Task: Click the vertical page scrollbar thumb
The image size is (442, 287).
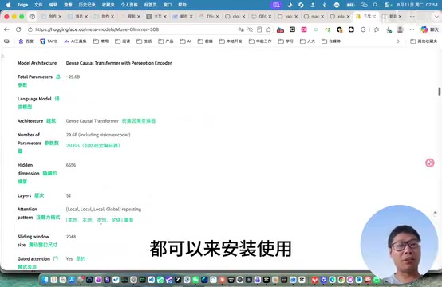Action: (439, 91)
